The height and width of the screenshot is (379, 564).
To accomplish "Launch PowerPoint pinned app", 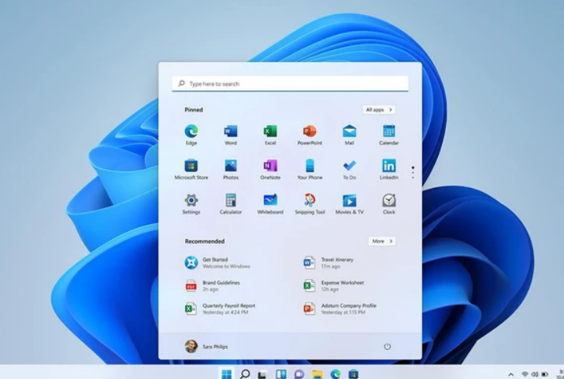I will (x=310, y=134).
